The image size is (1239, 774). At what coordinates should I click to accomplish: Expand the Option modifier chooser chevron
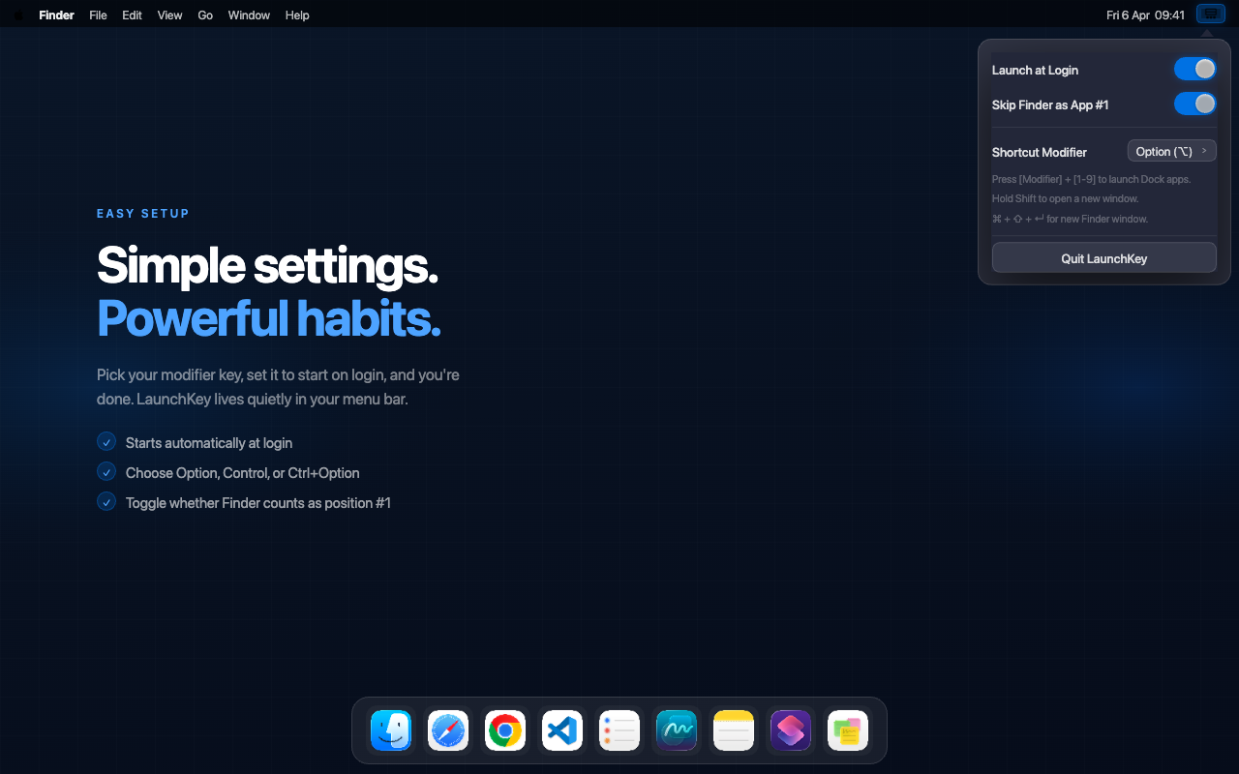(1206, 150)
